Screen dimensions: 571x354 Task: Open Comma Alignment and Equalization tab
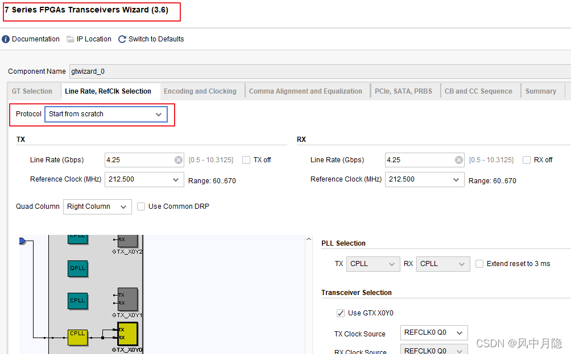click(x=305, y=91)
